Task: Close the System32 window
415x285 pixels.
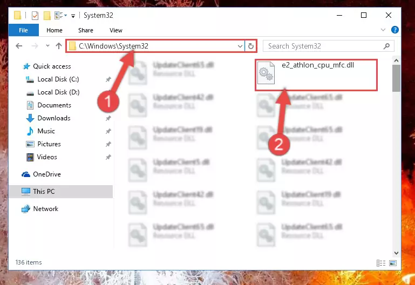Action: (388, 15)
